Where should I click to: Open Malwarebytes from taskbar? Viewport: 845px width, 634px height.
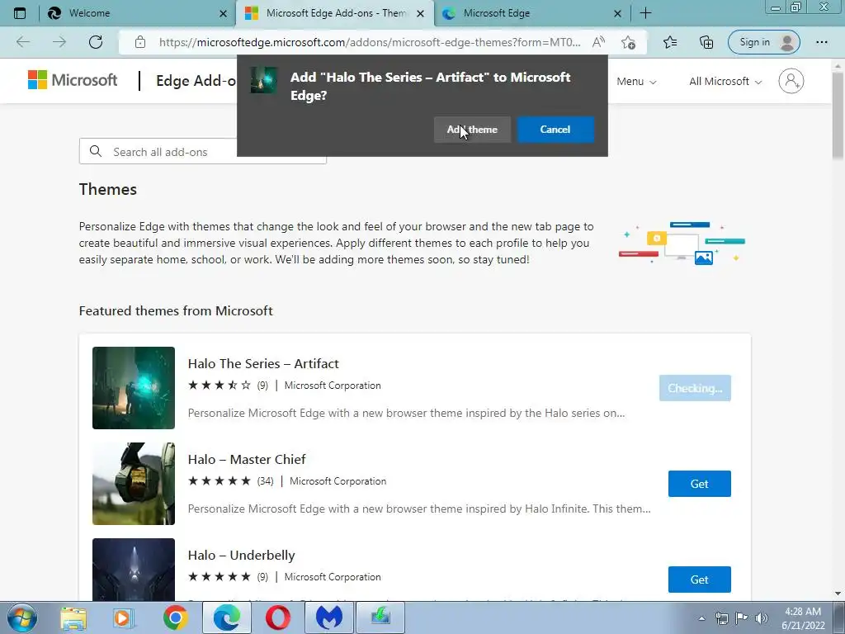[328, 617]
